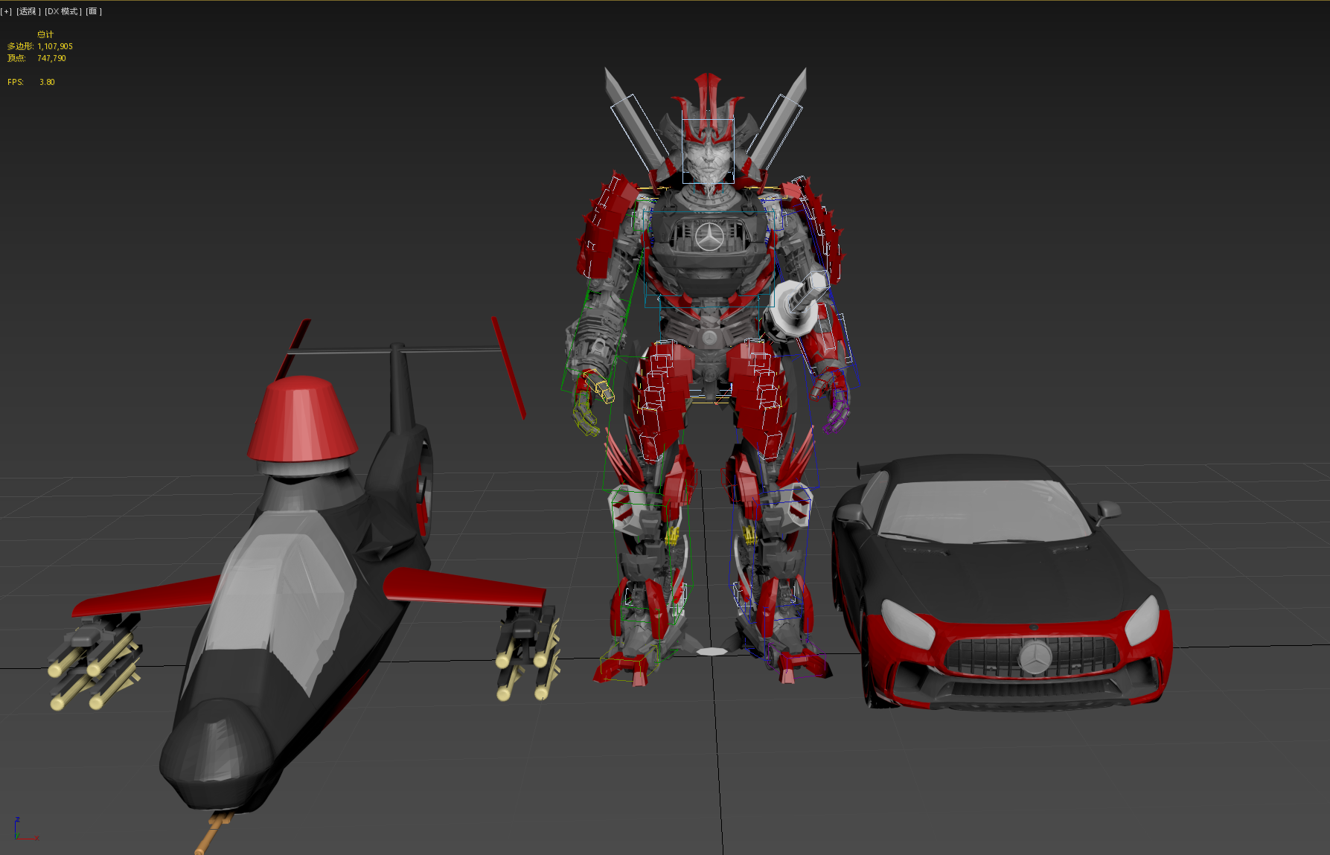Click the vertex count 747,790
This screenshot has height=855, width=1330.
click(51, 58)
